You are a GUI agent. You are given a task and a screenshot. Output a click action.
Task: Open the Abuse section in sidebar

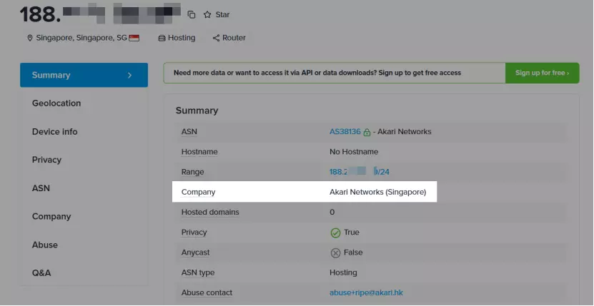click(44, 245)
